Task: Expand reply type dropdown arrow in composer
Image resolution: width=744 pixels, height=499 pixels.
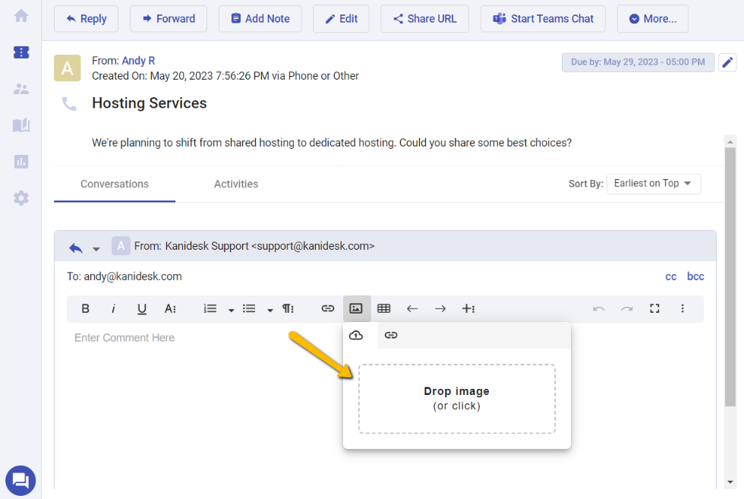Action: click(96, 249)
